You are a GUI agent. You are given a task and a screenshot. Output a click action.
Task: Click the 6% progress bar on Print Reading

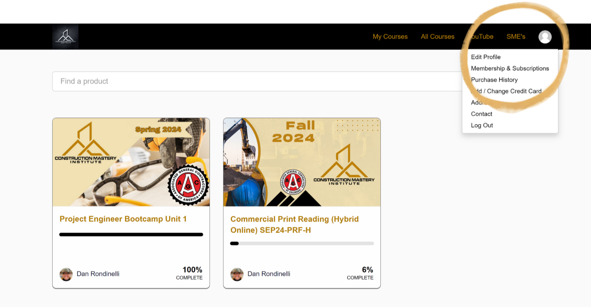[x=302, y=243]
